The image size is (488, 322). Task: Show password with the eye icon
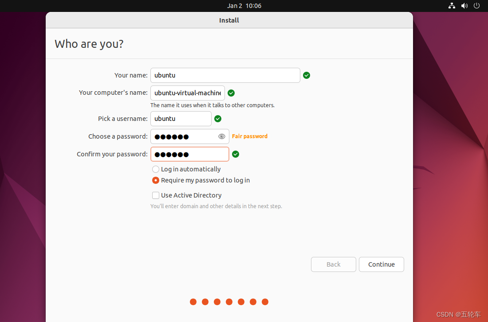[x=221, y=136]
